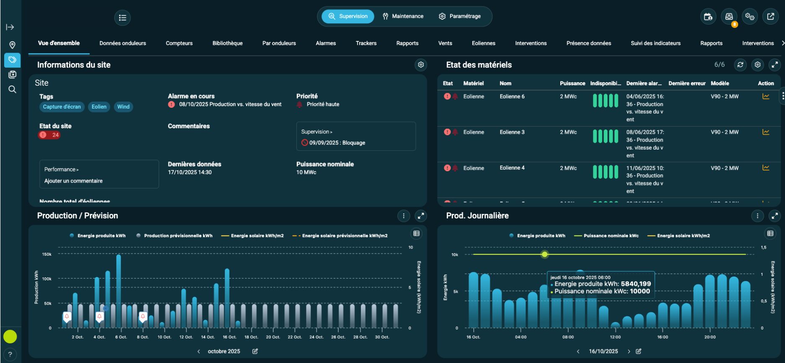
Task: Go to next day after 16/10/2025
Action: (x=628, y=351)
